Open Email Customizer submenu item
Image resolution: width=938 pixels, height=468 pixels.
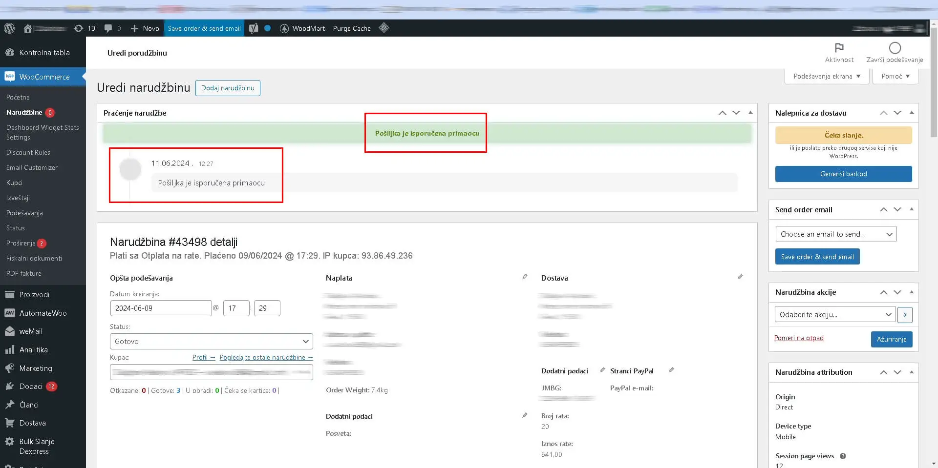pyautogui.click(x=32, y=167)
